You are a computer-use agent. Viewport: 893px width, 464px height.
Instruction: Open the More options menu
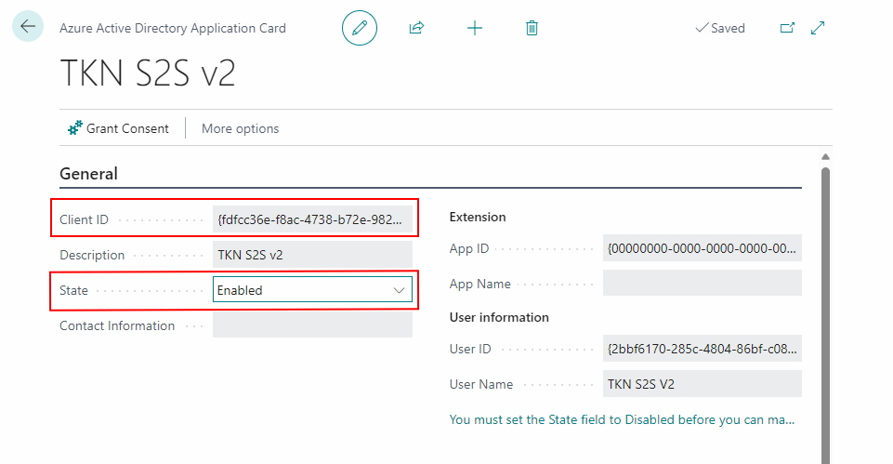point(240,128)
